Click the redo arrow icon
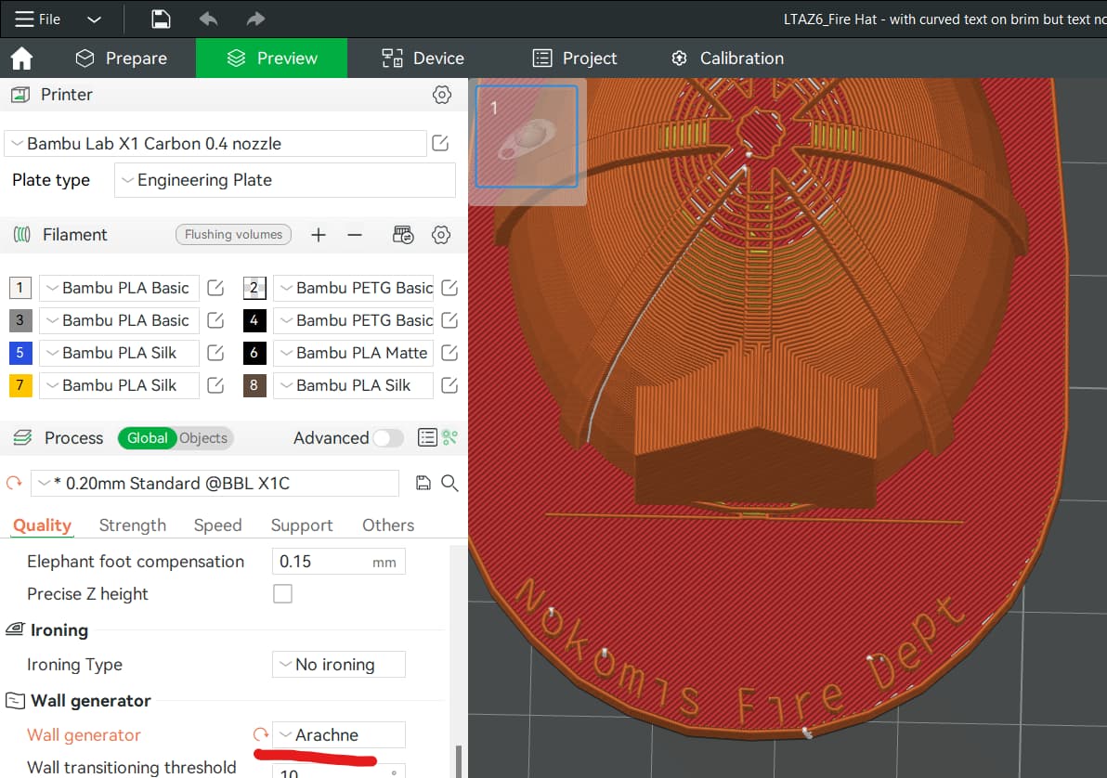Viewport: 1107px width, 778px height. pyautogui.click(x=255, y=19)
